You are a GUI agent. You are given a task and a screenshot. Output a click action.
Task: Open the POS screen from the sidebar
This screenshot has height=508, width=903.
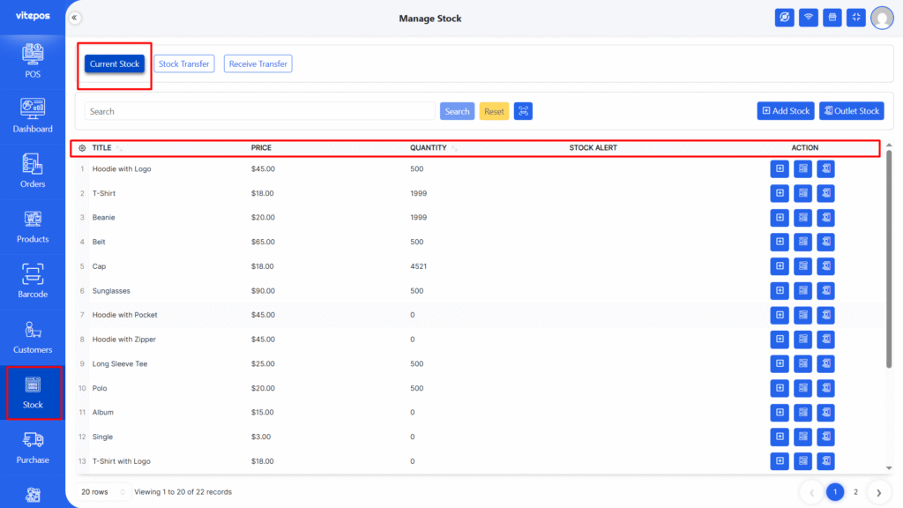[33, 62]
